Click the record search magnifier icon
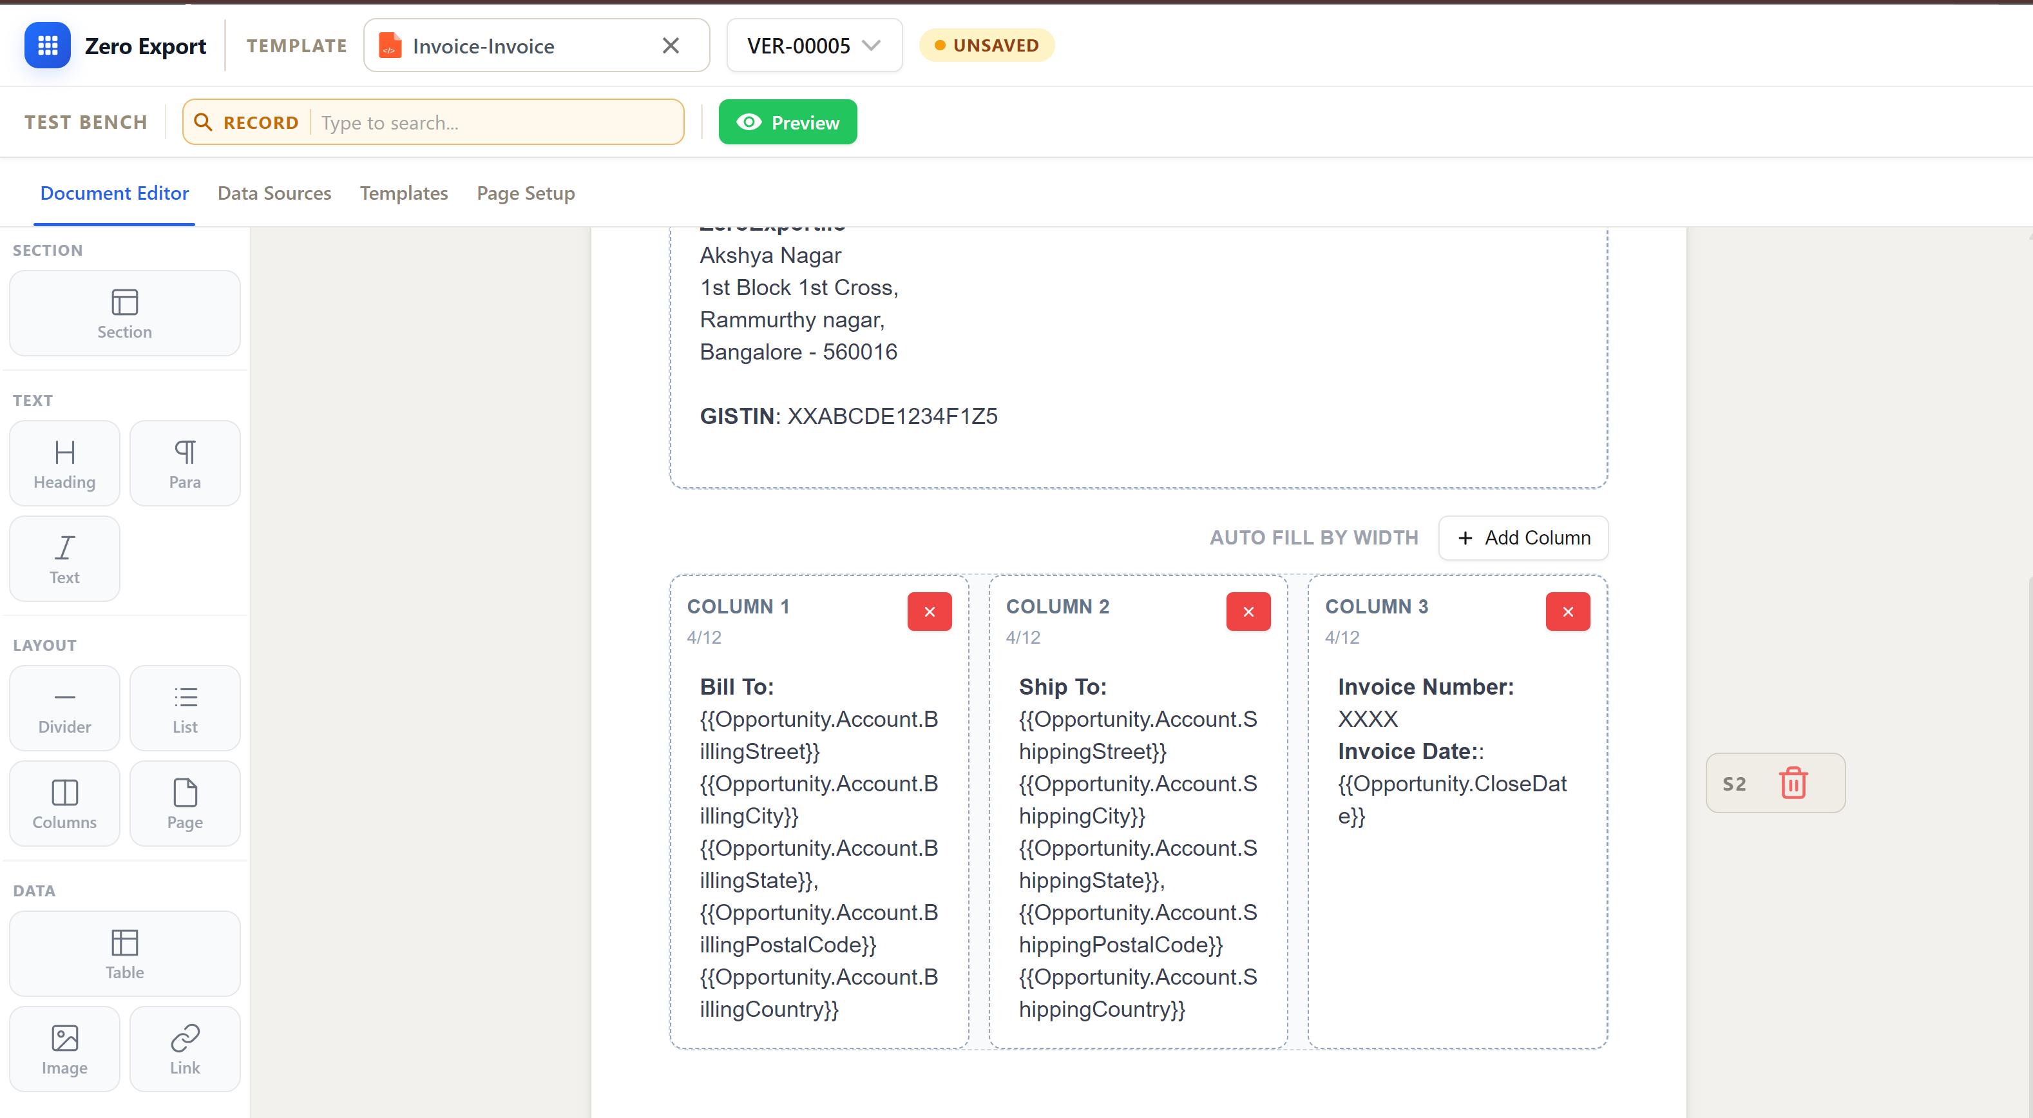Viewport: 2033px width, 1118px height. 203,122
